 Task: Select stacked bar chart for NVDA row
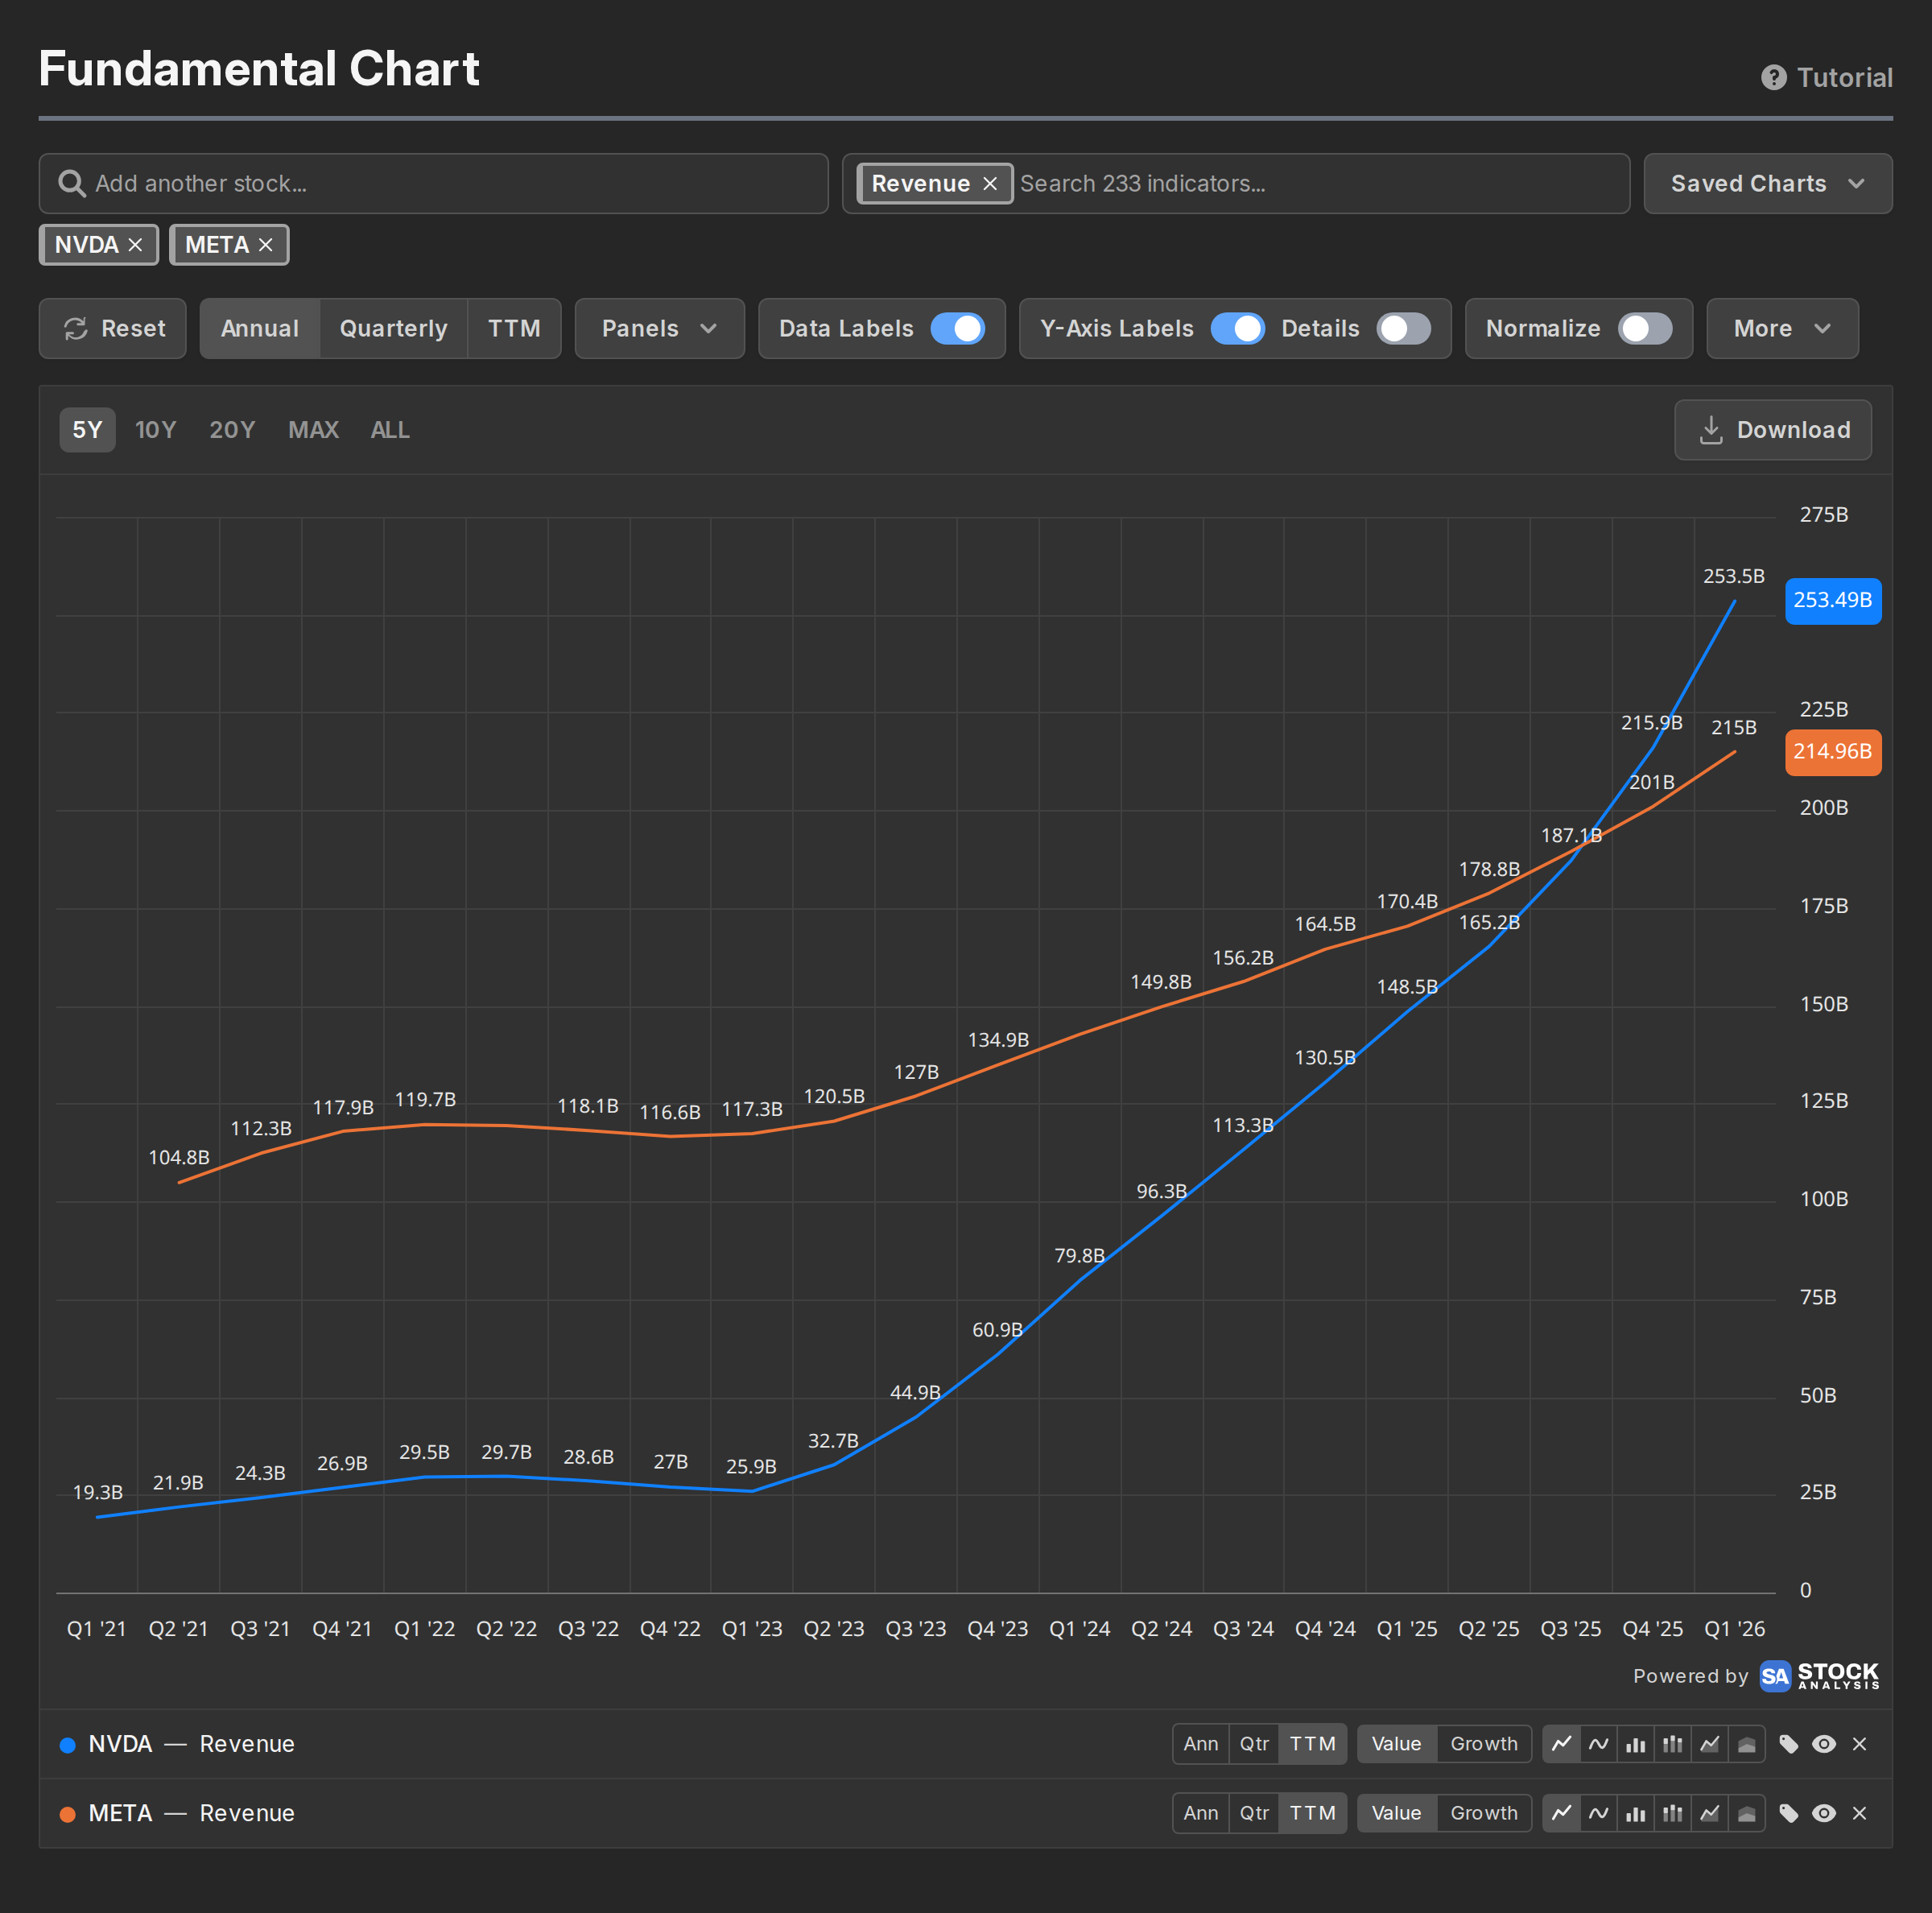click(x=1673, y=1744)
